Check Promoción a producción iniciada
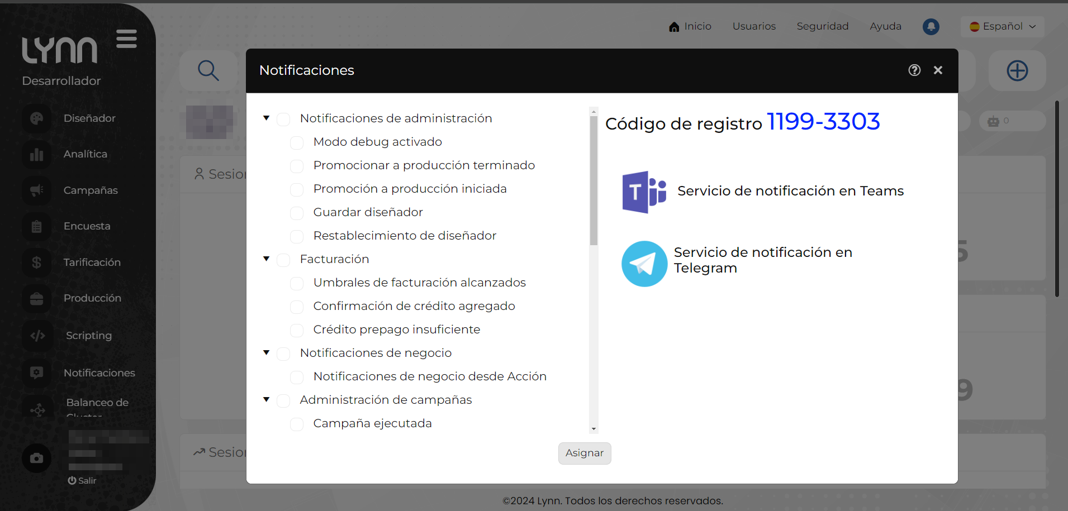The height and width of the screenshot is (511, 1068). click(297, 189)
